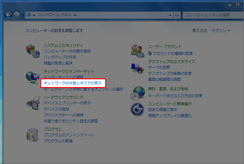Open the 時計、言語、および地域 category

tap(168, 89)
